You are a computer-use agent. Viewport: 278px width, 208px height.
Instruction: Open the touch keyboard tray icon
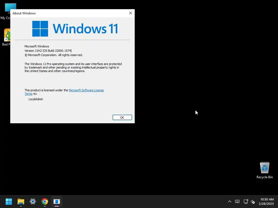click(x=237, y=201)
